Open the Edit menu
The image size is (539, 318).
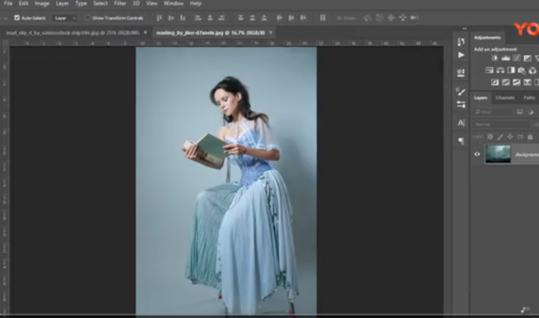24,3
